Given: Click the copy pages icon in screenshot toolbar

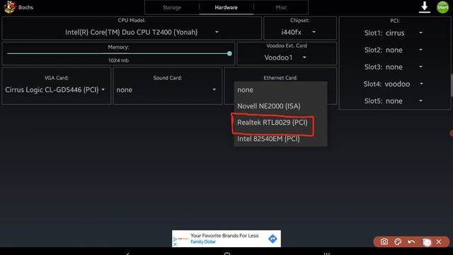Looking at the screenshot, I should (427, 242).
